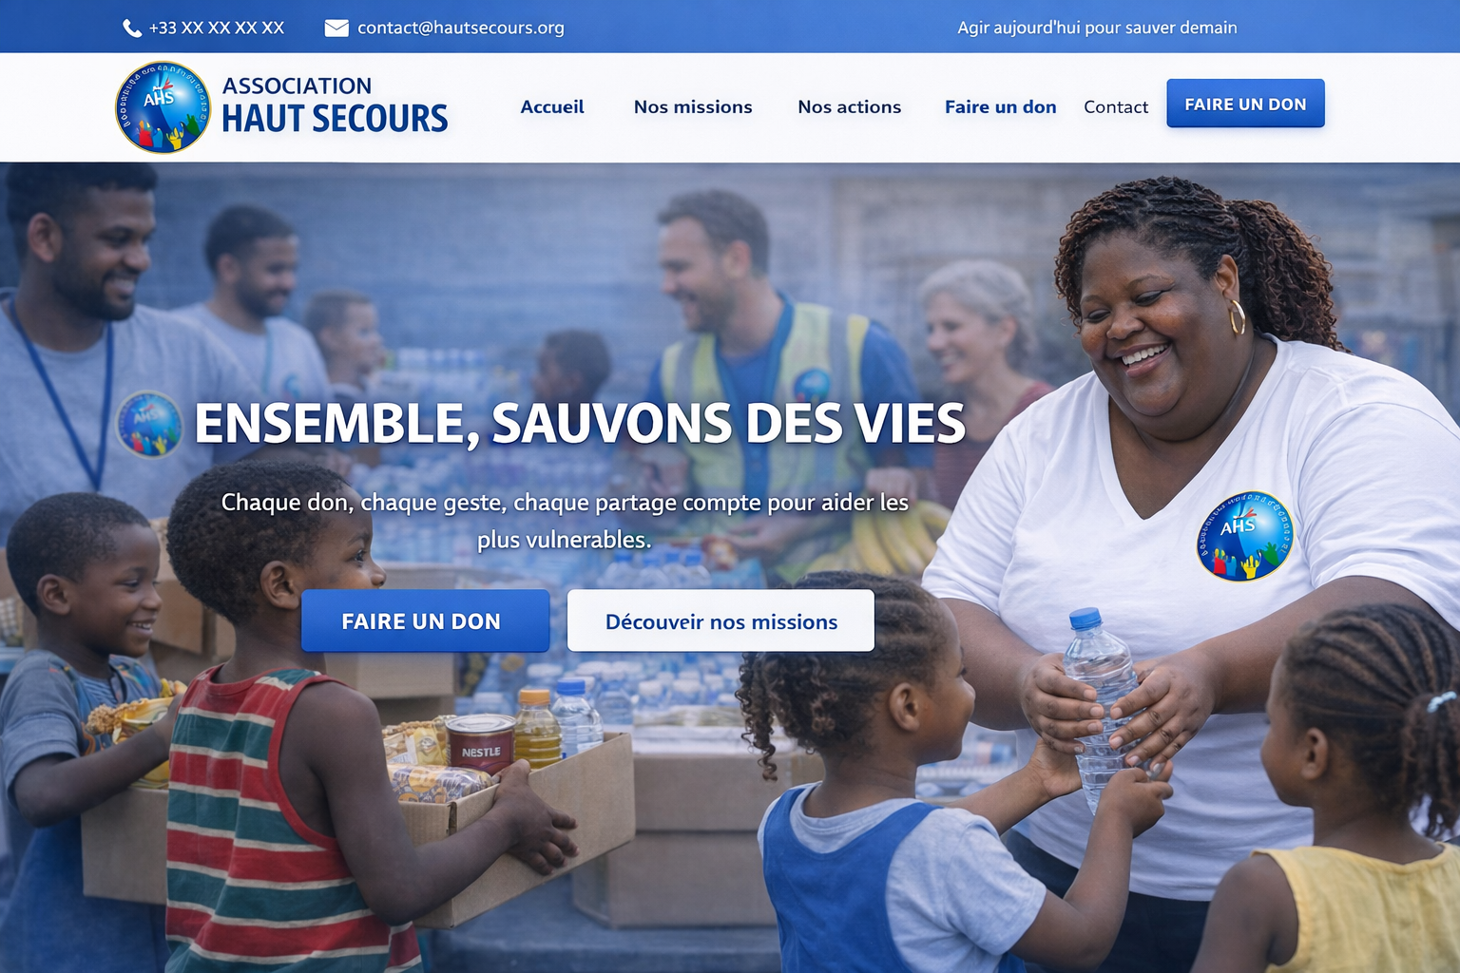This screenshot has width=1460, height=973.
Task: Click the phone icon in top bar
Action: coord(132,29)
